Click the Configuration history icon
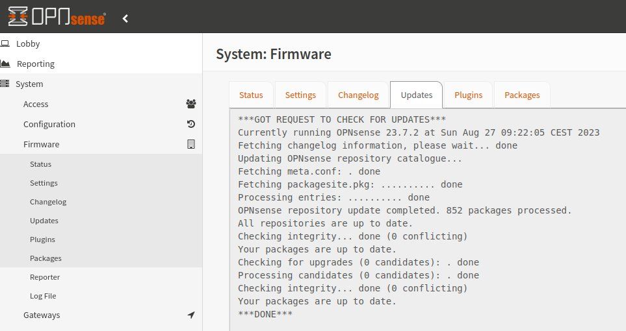Viewport: 626px width, 331px height. 191,124
